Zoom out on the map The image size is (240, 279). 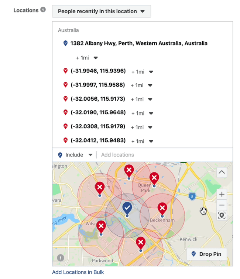[x=222, y=205]
